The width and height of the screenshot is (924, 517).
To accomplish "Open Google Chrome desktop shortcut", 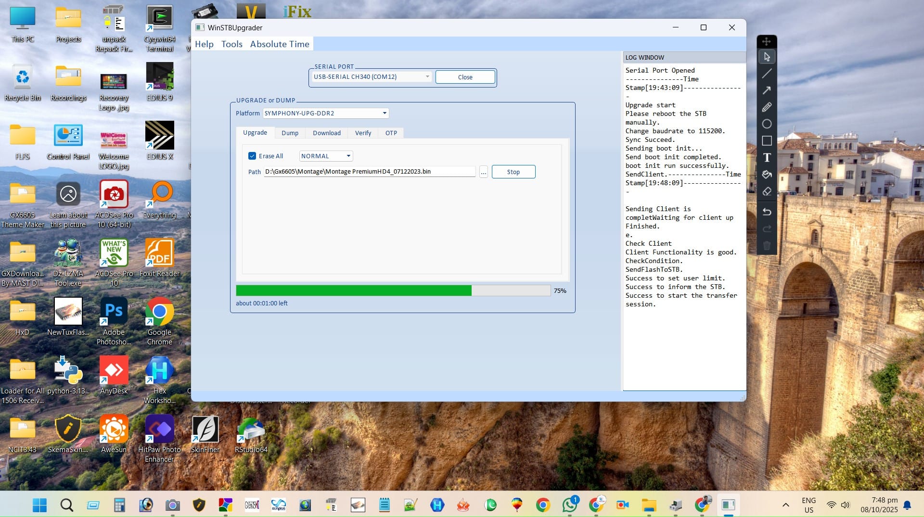I will (x=159, y=313).
